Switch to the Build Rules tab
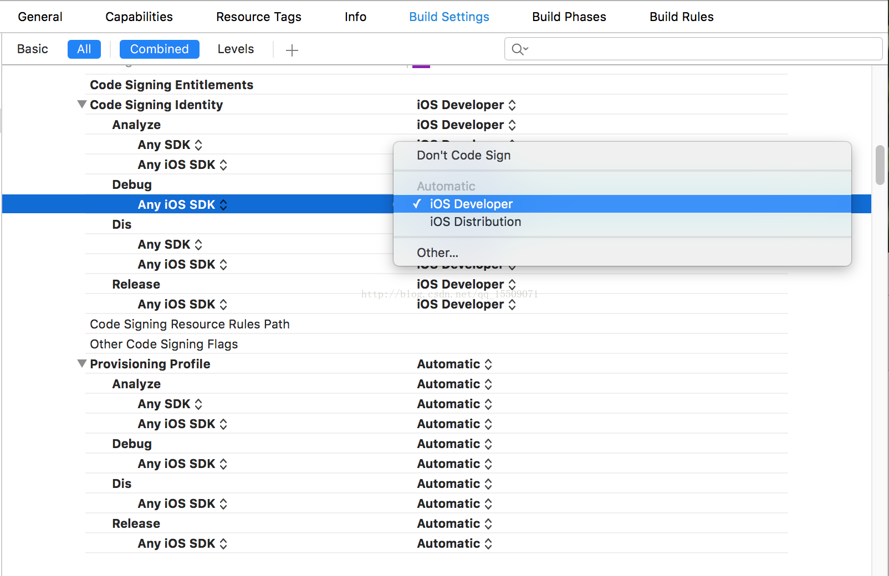 [x=682, y=17]
